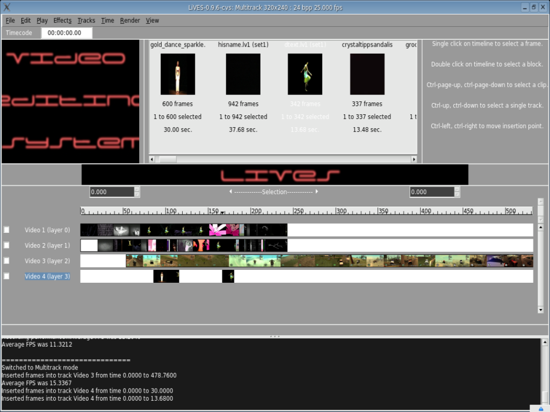Click the selection end time field
Screen dimensions: 550x412
432,192
